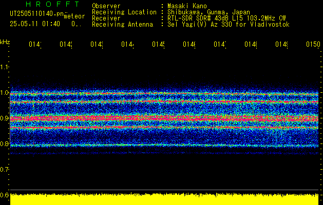
Task: Click the kHz axis unit label
Action: (5, 42)
